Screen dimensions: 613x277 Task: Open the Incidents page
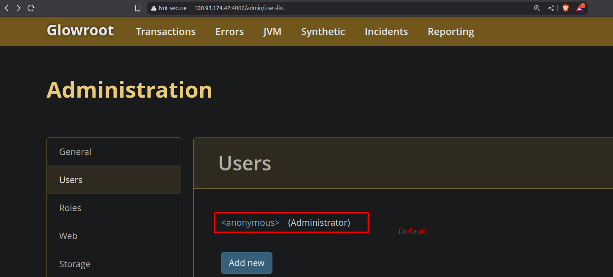(x=386, y=32)
